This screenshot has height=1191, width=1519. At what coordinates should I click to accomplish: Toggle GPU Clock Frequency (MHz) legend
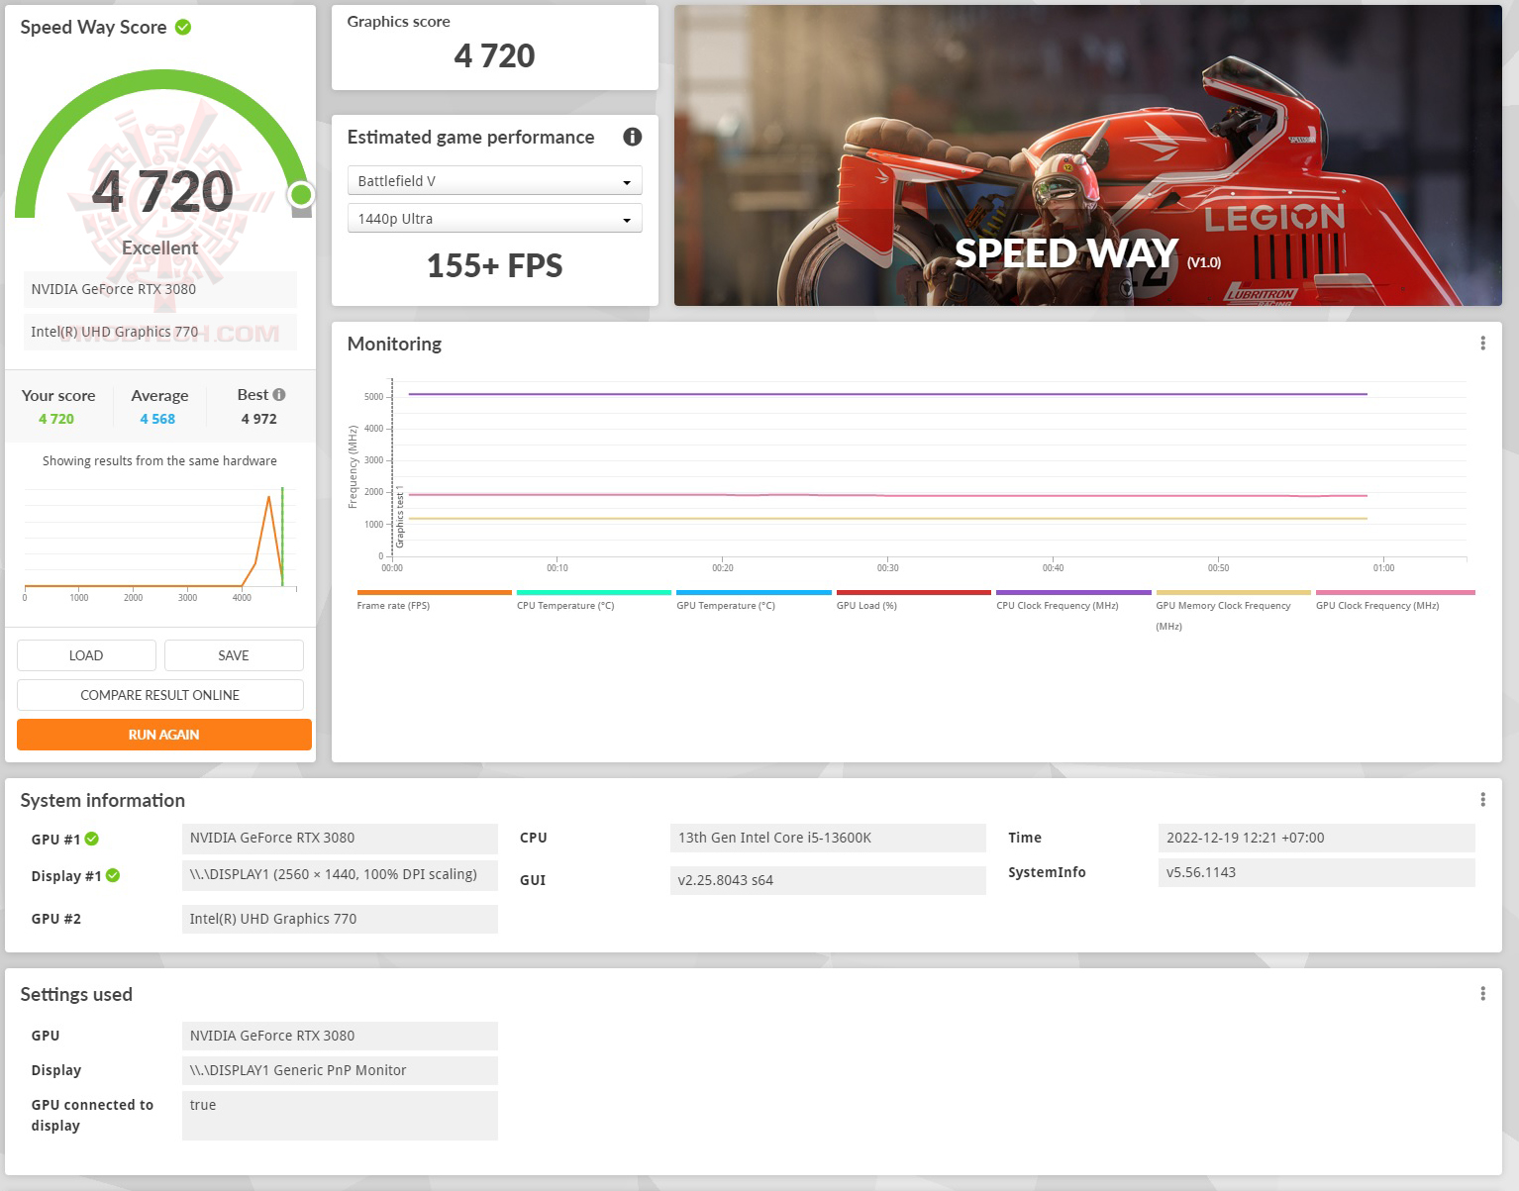tap(1394, 600)
